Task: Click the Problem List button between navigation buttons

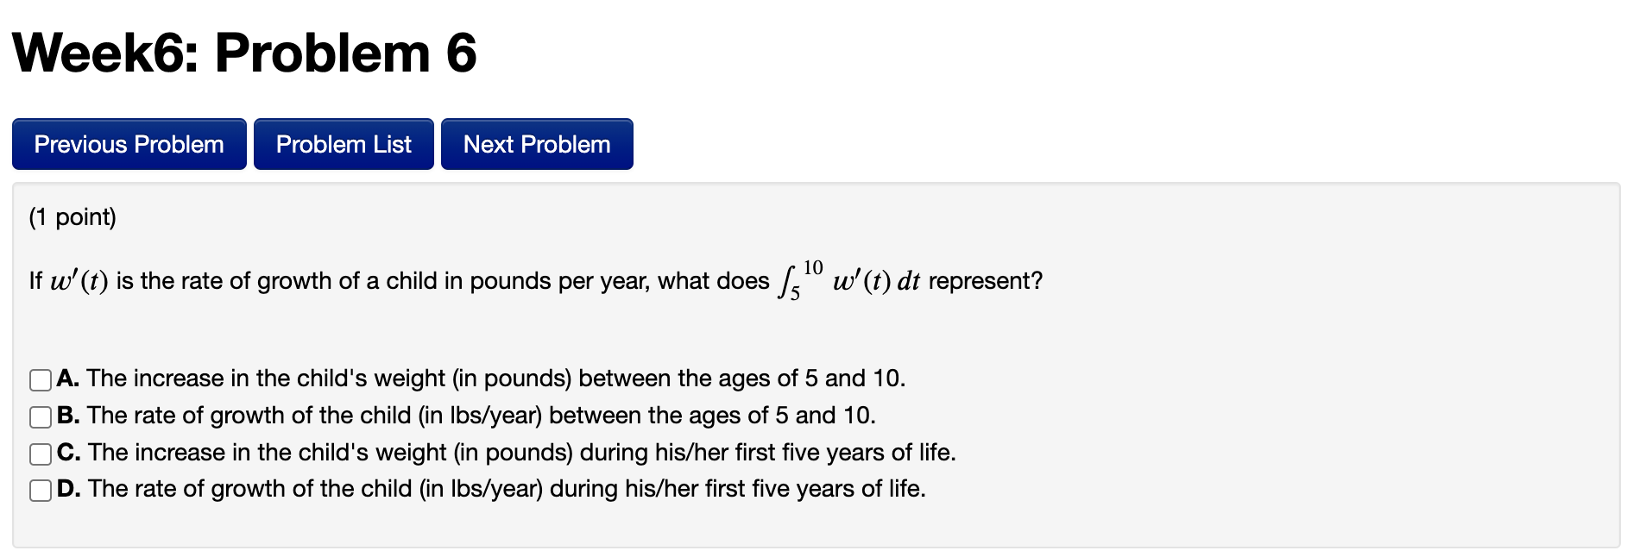Action: (x=343, y=144)
